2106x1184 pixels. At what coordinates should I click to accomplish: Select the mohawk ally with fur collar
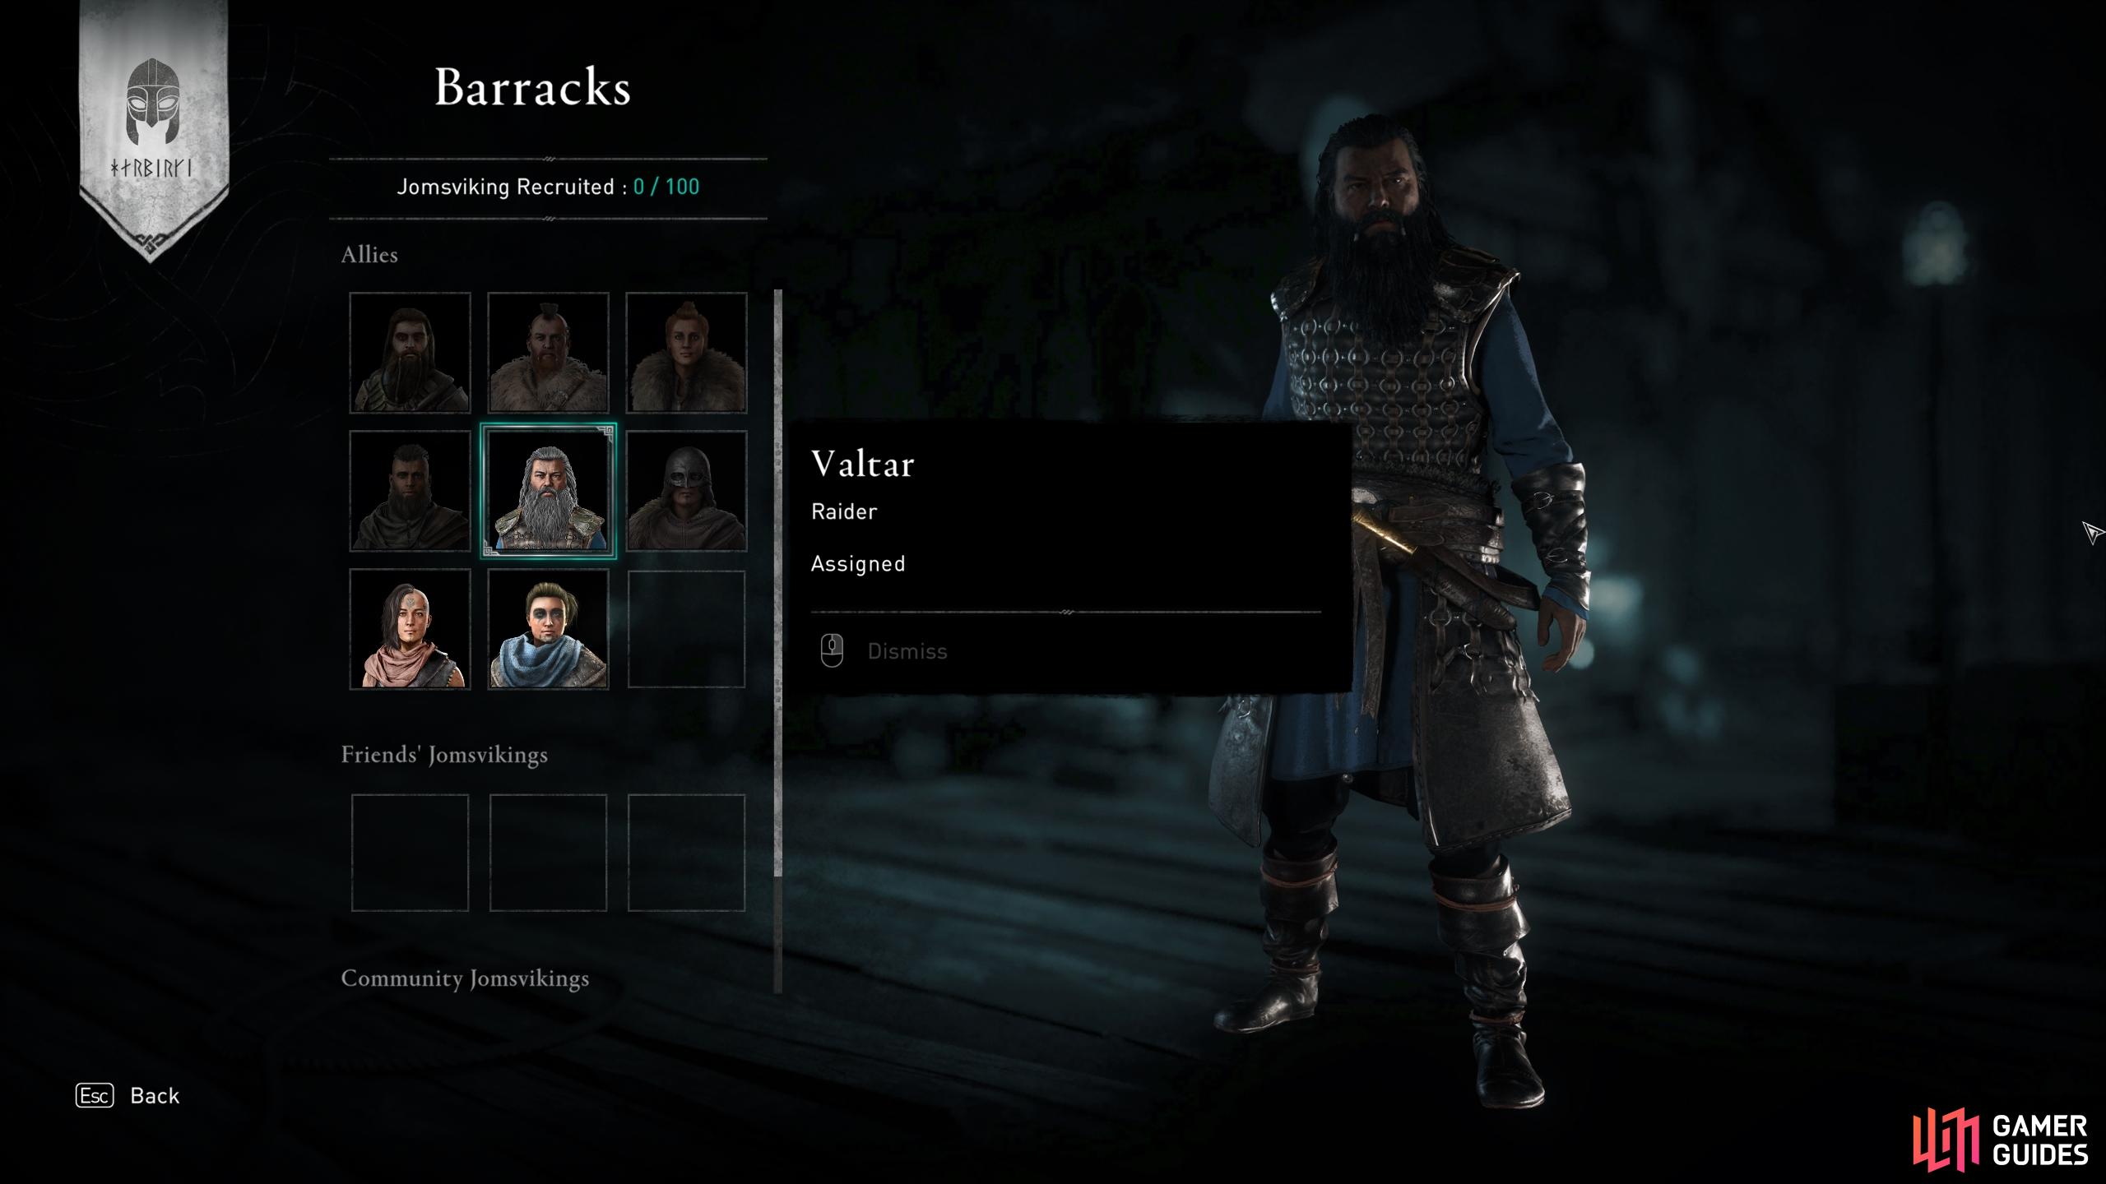[x=548, y=353]
